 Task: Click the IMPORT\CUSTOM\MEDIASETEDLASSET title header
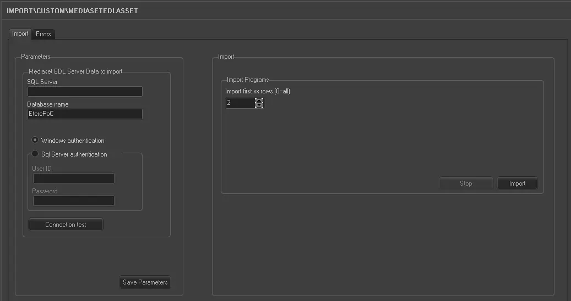[72, 10]
